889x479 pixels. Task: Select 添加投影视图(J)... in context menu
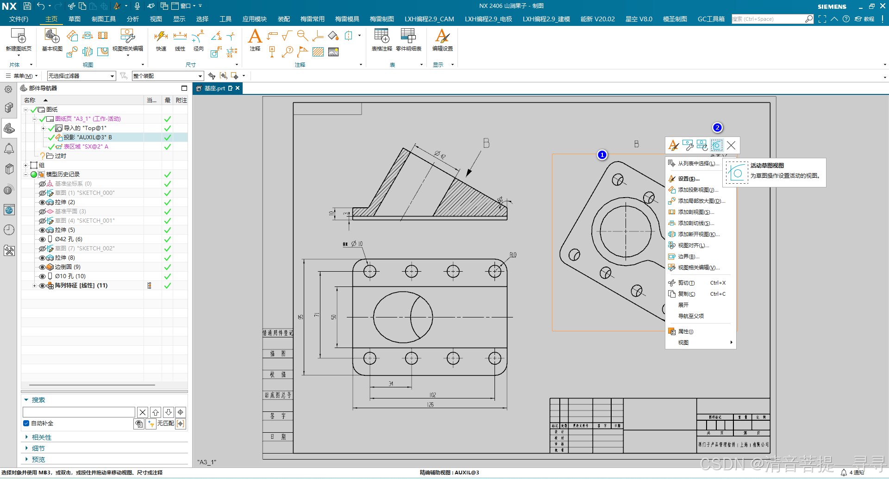click(x=698, y=190)
